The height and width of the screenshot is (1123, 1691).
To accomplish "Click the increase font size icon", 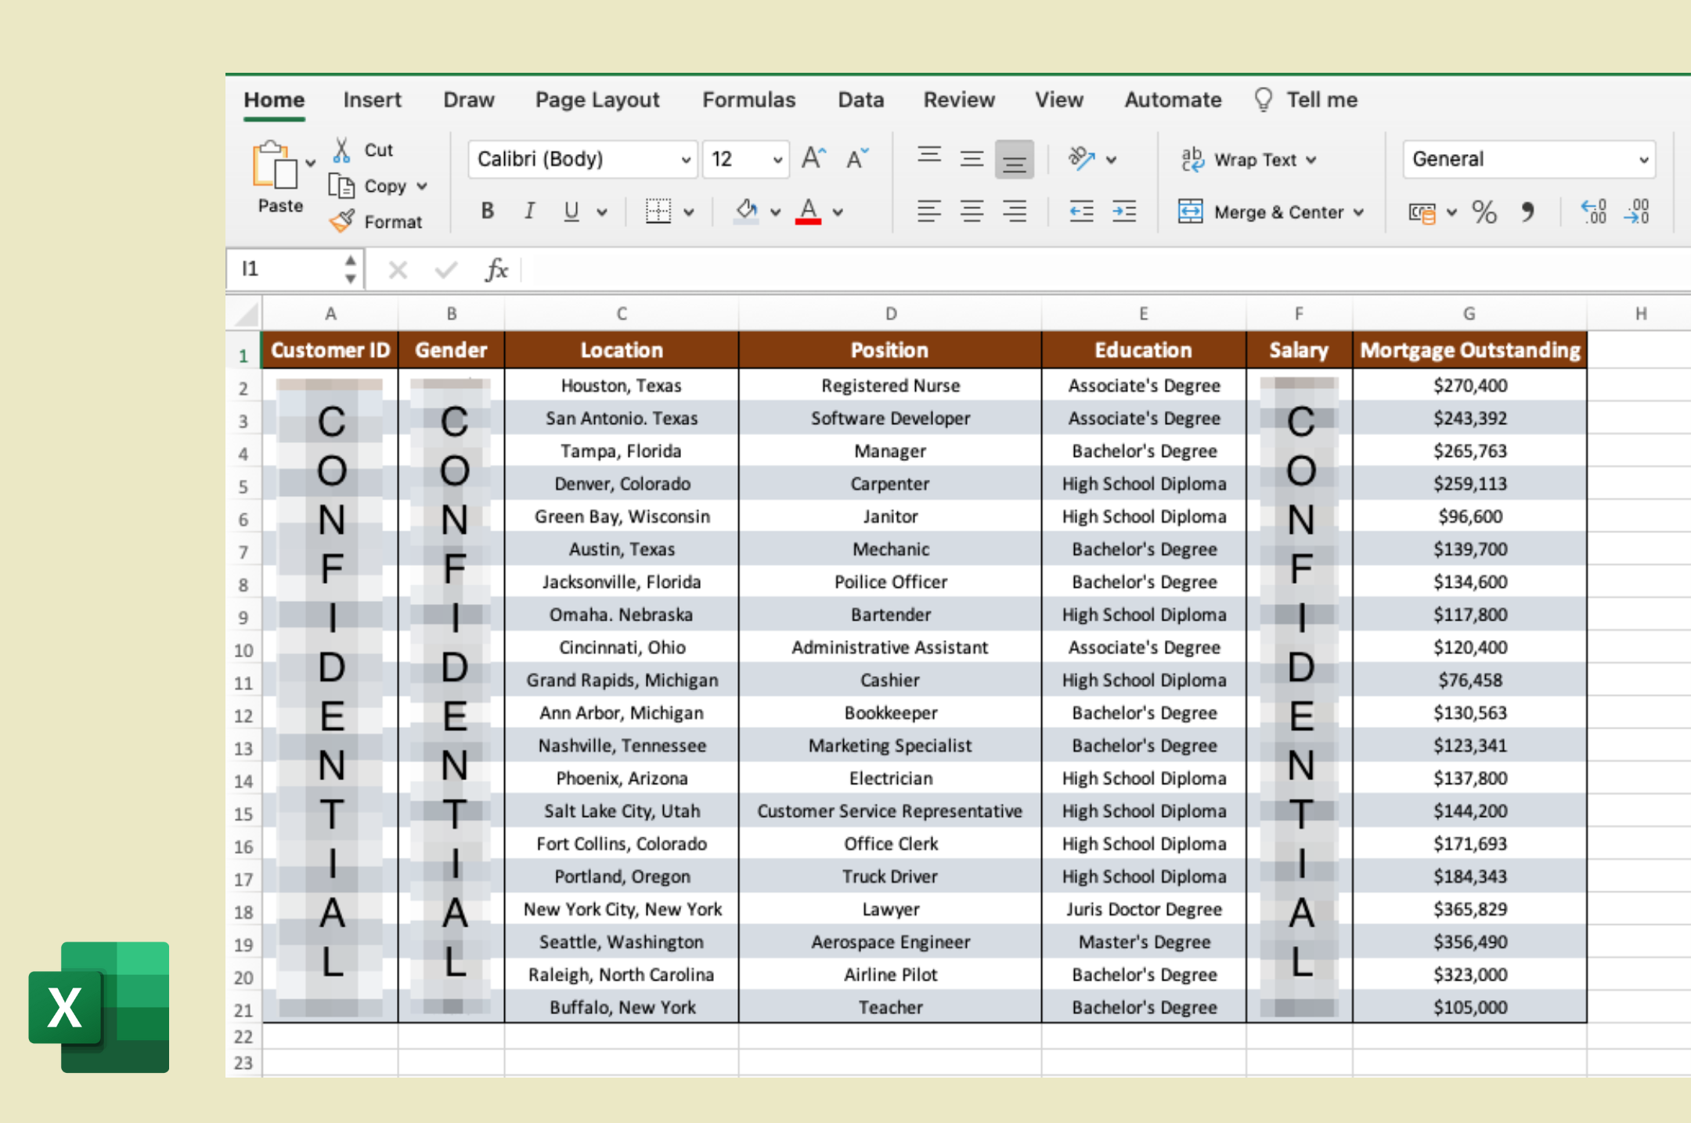I will tap(813, 159).
